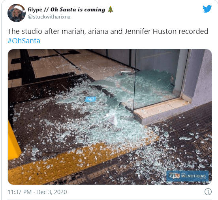The image size is (218, 200).
Task: Click the tweet text about Jennifer Huston
Action: tap(108, 31)
